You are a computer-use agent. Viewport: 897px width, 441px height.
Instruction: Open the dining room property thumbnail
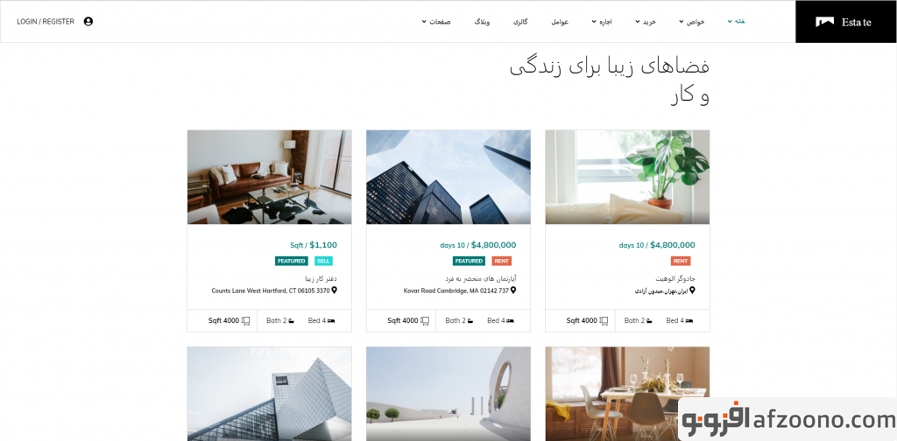pyautogui.click(x=627, y=394)
